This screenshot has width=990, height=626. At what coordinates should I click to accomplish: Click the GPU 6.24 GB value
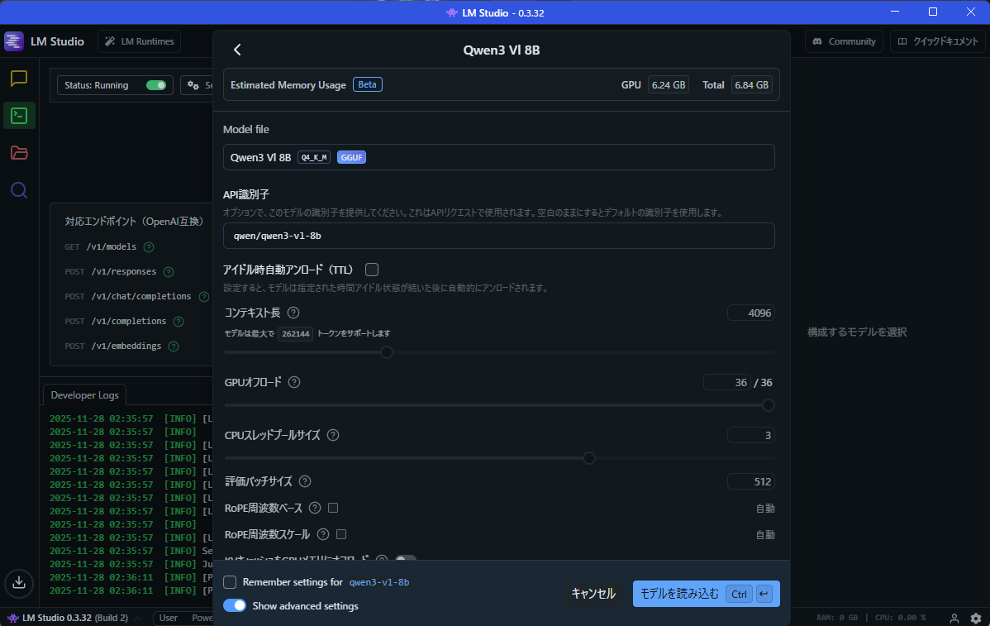pyautogui.click(x=669, y=84)
